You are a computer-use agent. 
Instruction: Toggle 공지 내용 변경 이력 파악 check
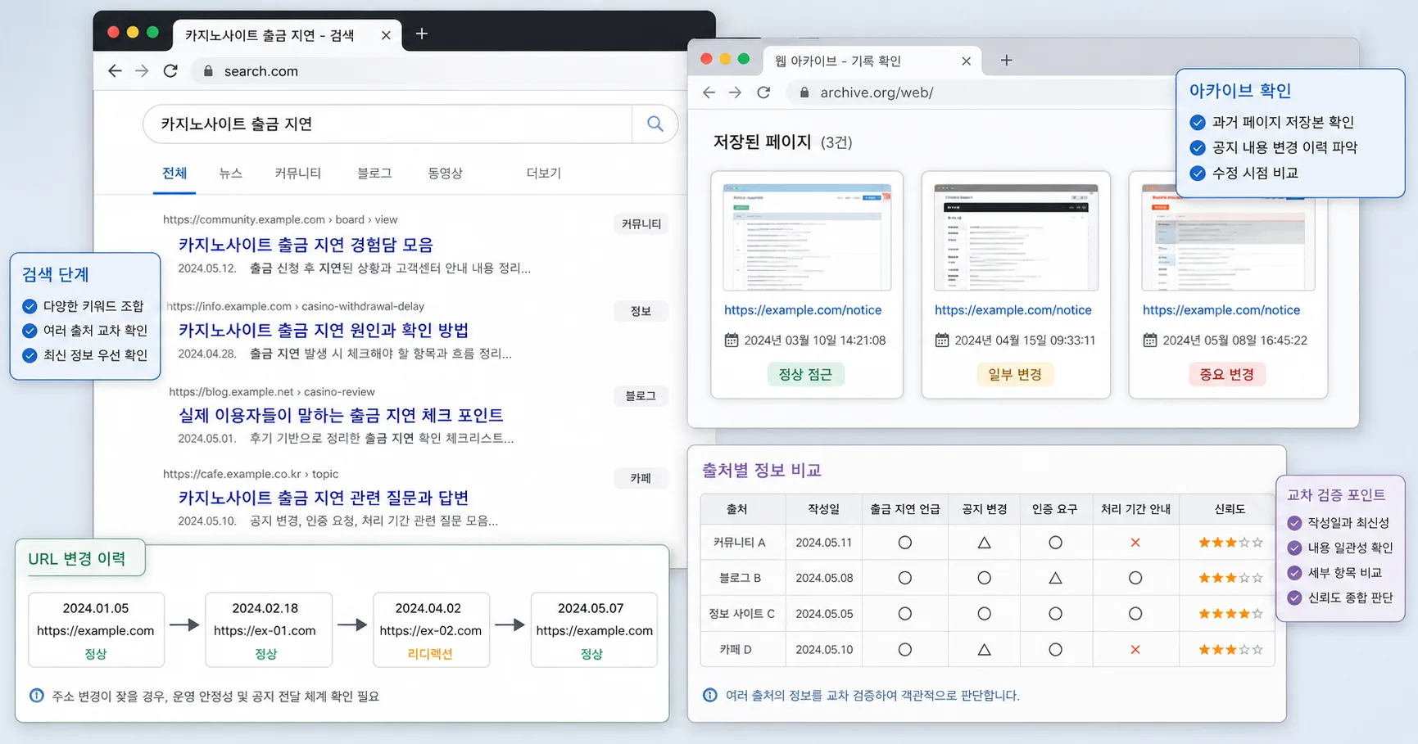click(x=1198, y=148)
